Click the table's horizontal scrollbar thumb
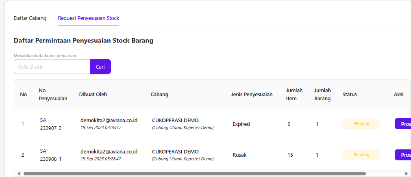Screen dimensions: 411x177 click(194, 173)
